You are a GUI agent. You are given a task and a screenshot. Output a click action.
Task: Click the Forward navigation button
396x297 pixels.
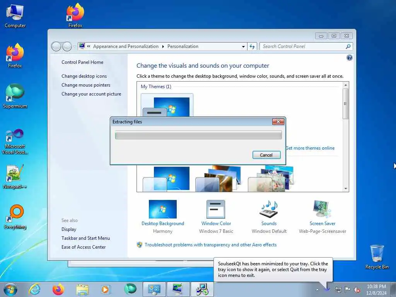(x=67, y=46)
